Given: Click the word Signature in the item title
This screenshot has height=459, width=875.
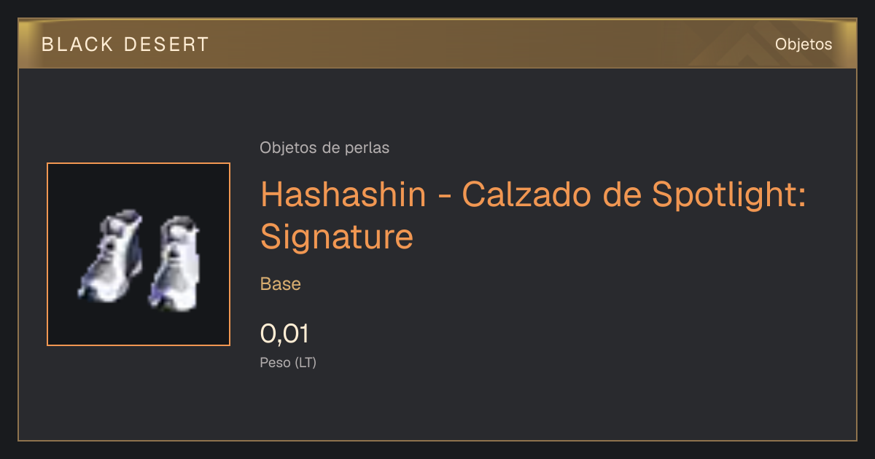Looking at the screenshot, I should point(337,237).
